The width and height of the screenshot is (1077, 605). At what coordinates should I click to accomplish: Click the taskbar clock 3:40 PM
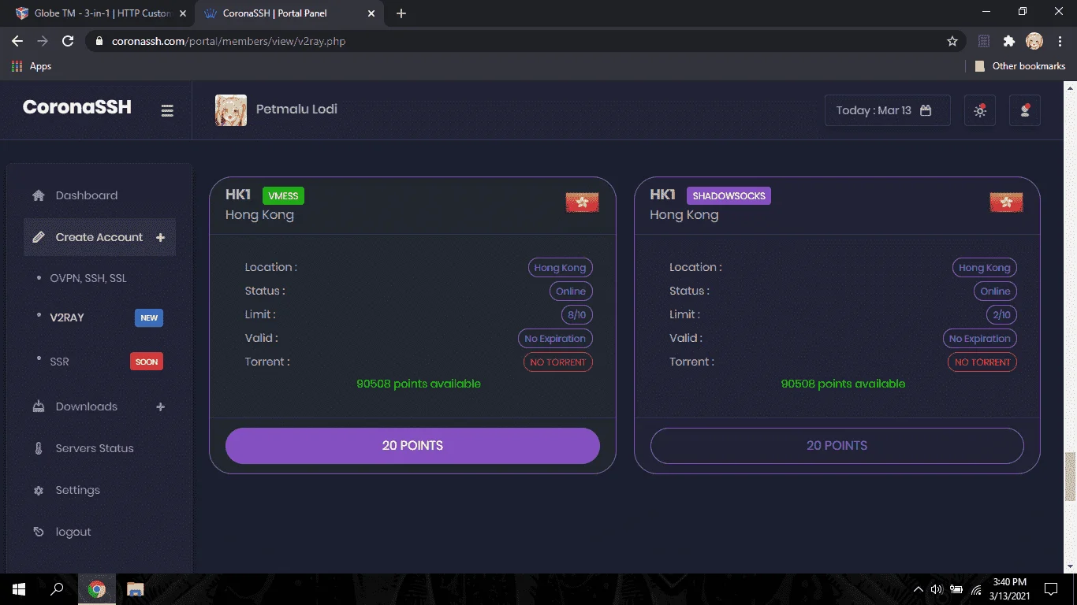1009,582
